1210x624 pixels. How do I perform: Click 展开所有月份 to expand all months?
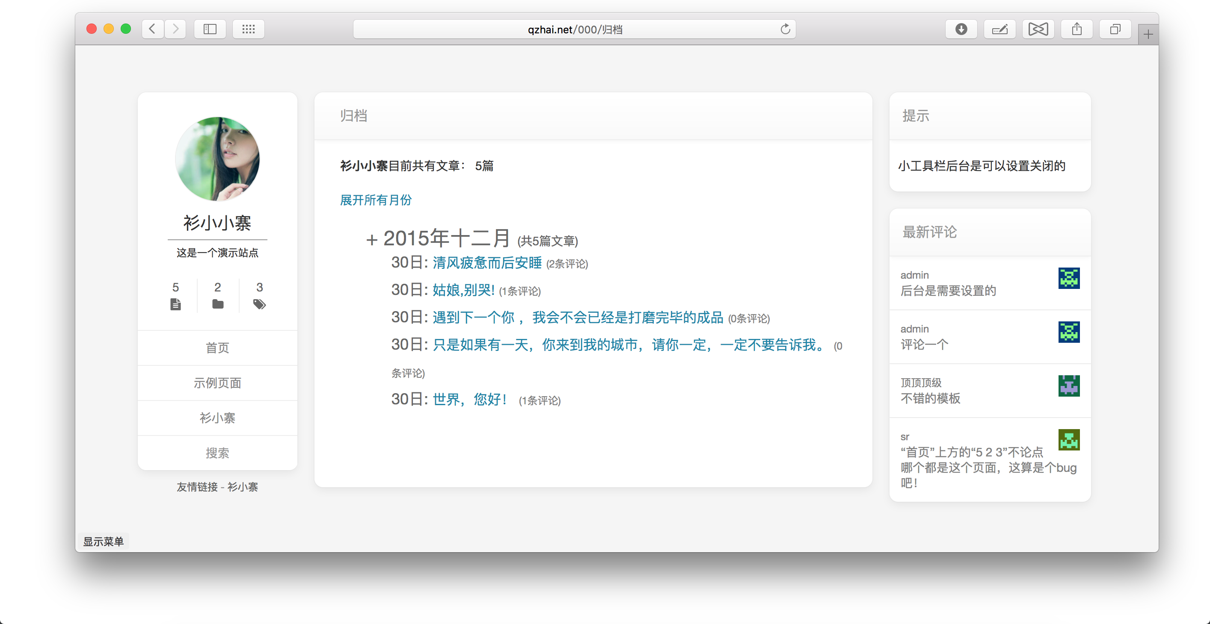[375, 200]
